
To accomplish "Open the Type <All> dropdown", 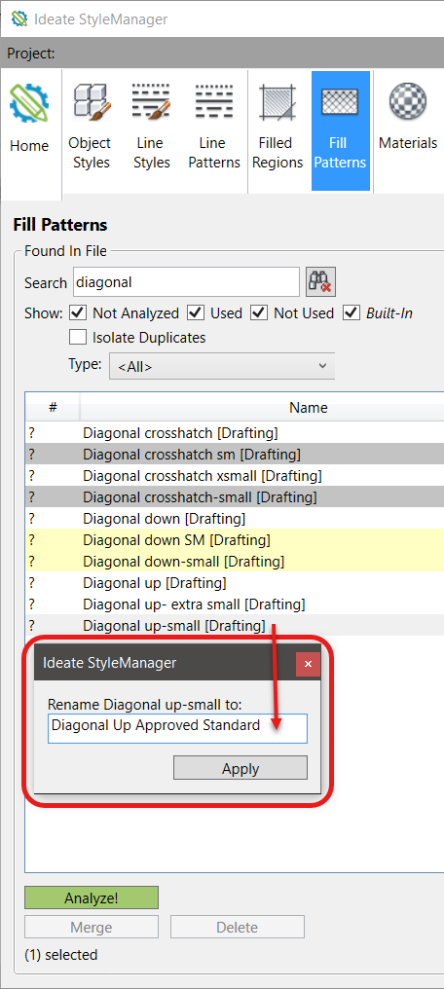I will click(x=221, y=366).
